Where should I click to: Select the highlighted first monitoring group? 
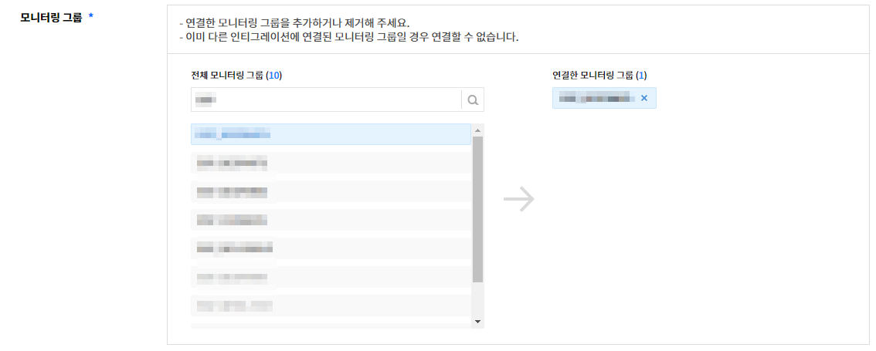pyautogui.click(x=331, y=134)
